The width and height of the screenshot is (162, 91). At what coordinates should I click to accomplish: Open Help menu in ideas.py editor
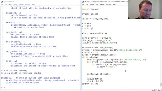tap(114, 5)
